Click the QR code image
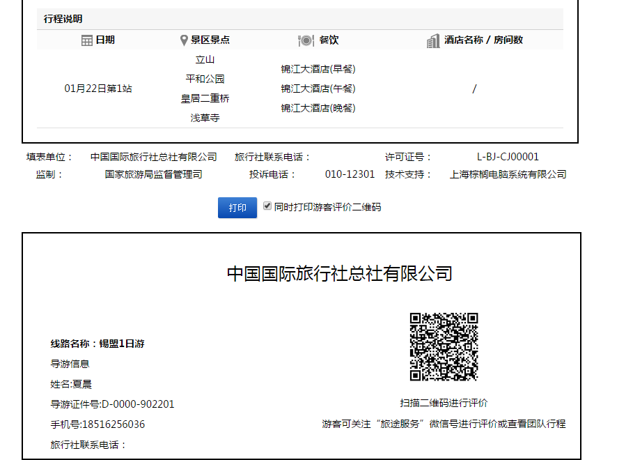Screen dimensions: 633x460 click(444, 346)
